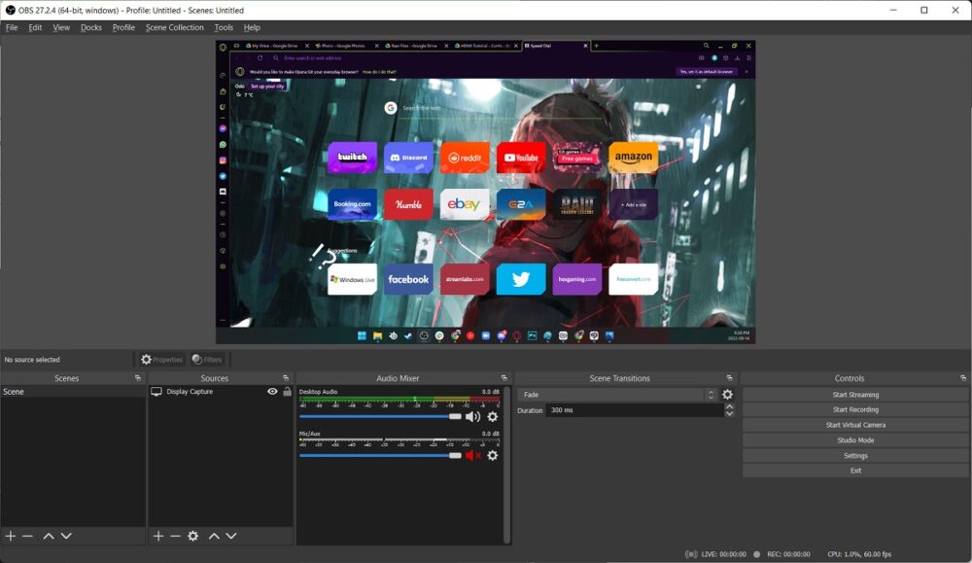This screenshot has width=972, height=563.
Task: Open Mic/Aux options via its gear icon
Action: tap(493, 456)
